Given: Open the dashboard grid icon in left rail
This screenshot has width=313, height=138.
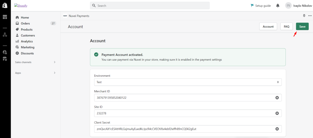Looking at the screenshot, I should [5, 17].
